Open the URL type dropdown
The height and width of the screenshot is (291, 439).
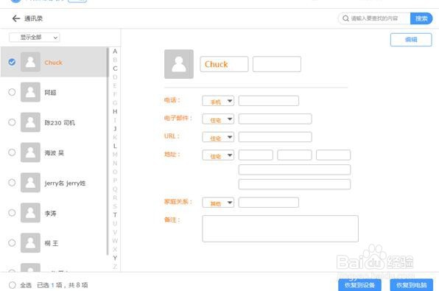218,137
